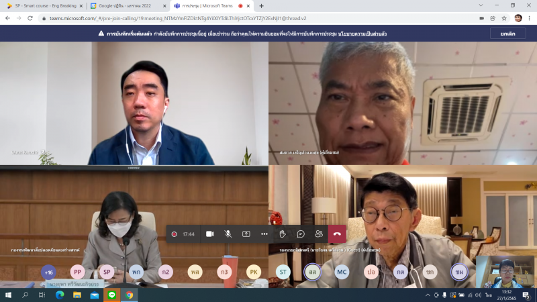
Task: Raise your hand in the meeting
Action: pos(283,234)
